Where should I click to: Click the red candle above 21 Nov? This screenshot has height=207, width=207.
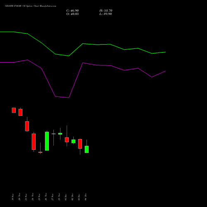[x=27, y=126]
